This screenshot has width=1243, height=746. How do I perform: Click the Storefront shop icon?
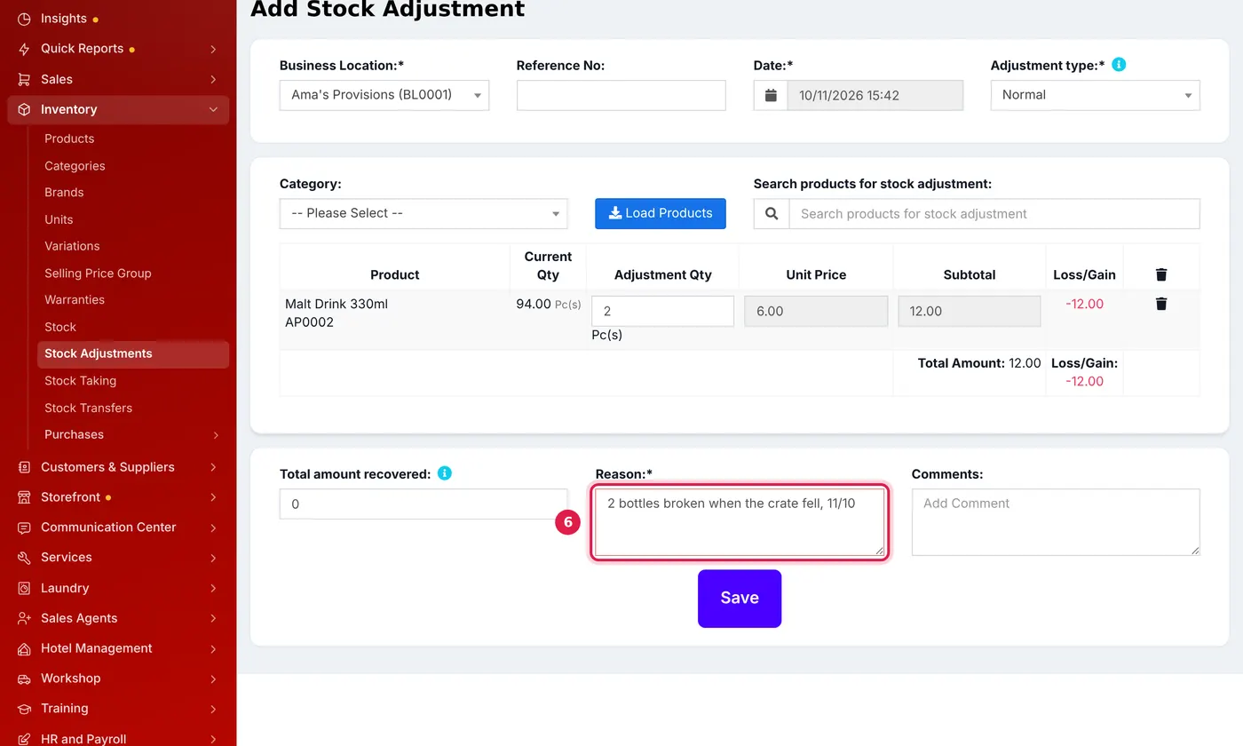pos(24,497)
